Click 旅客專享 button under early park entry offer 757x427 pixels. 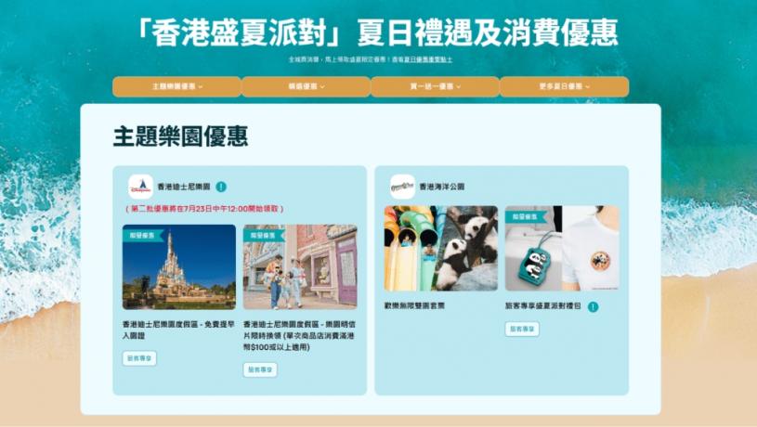139,358
